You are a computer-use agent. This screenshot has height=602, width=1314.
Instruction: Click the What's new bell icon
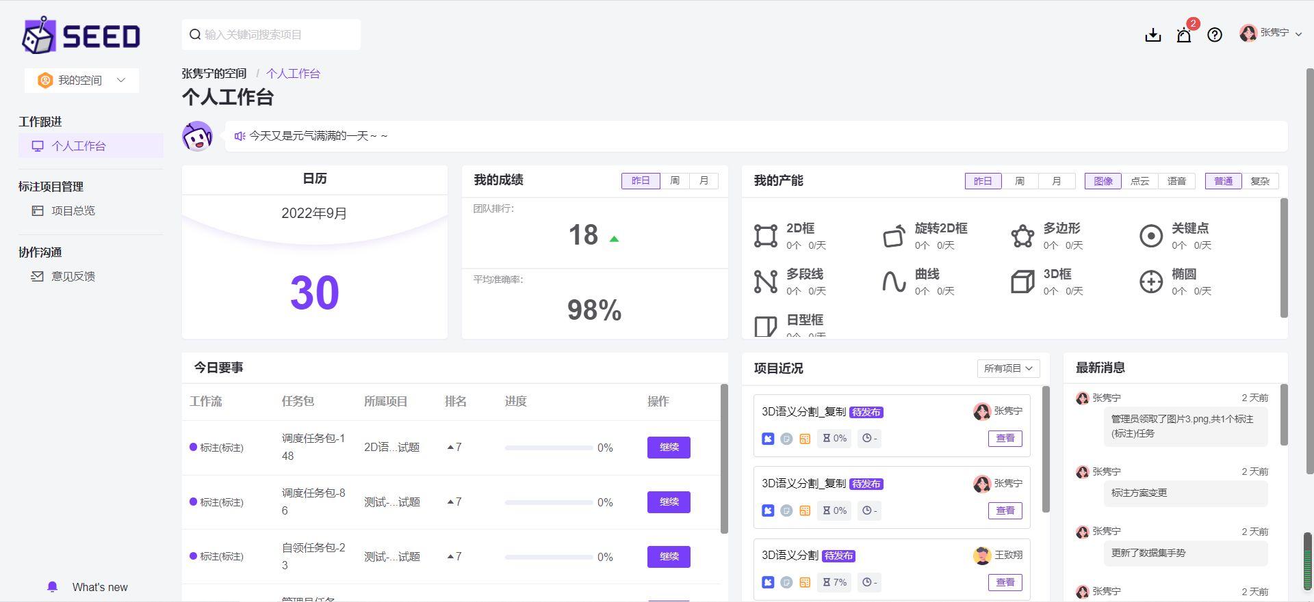point(52,587)
